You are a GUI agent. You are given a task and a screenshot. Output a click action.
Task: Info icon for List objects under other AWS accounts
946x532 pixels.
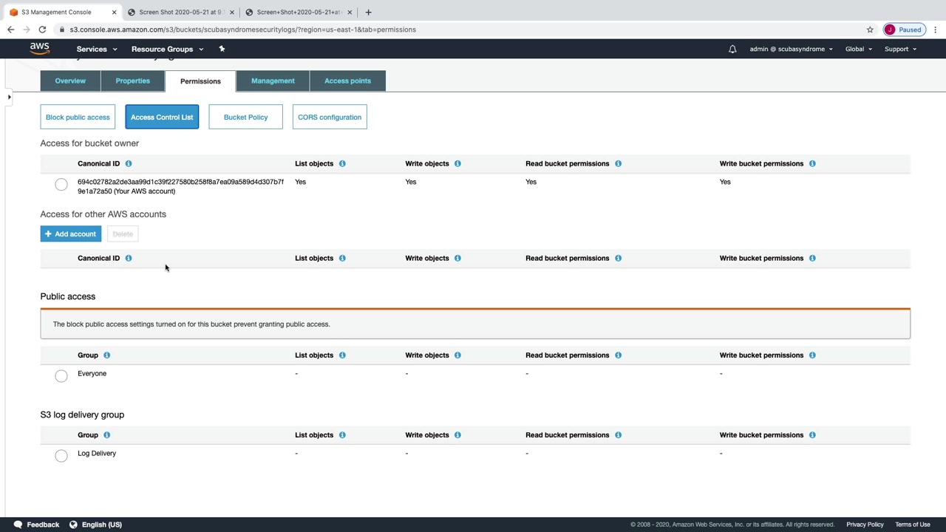click(x=342, y=258)
